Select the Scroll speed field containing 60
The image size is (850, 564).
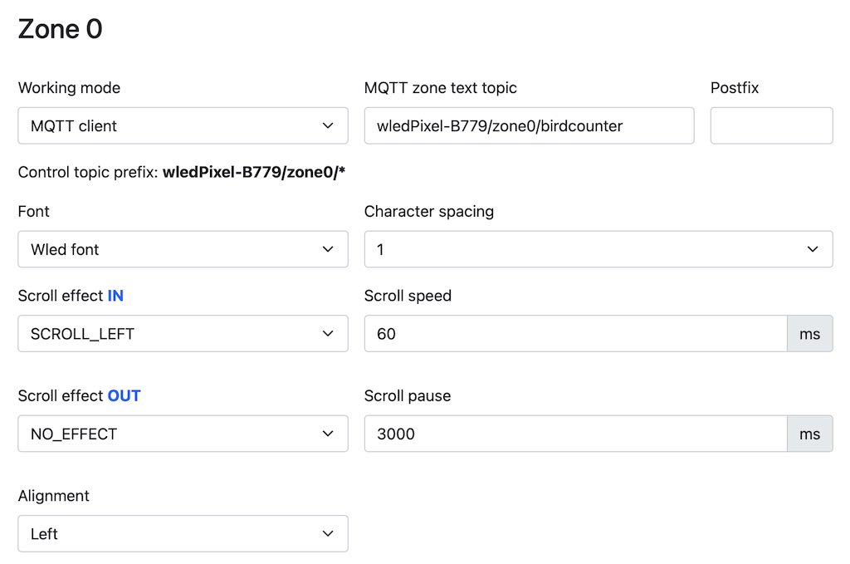coord(576,334)
